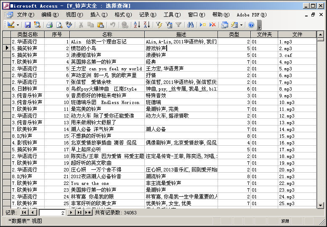Click cell 4.影视铃声

click(x=27, y=143)
